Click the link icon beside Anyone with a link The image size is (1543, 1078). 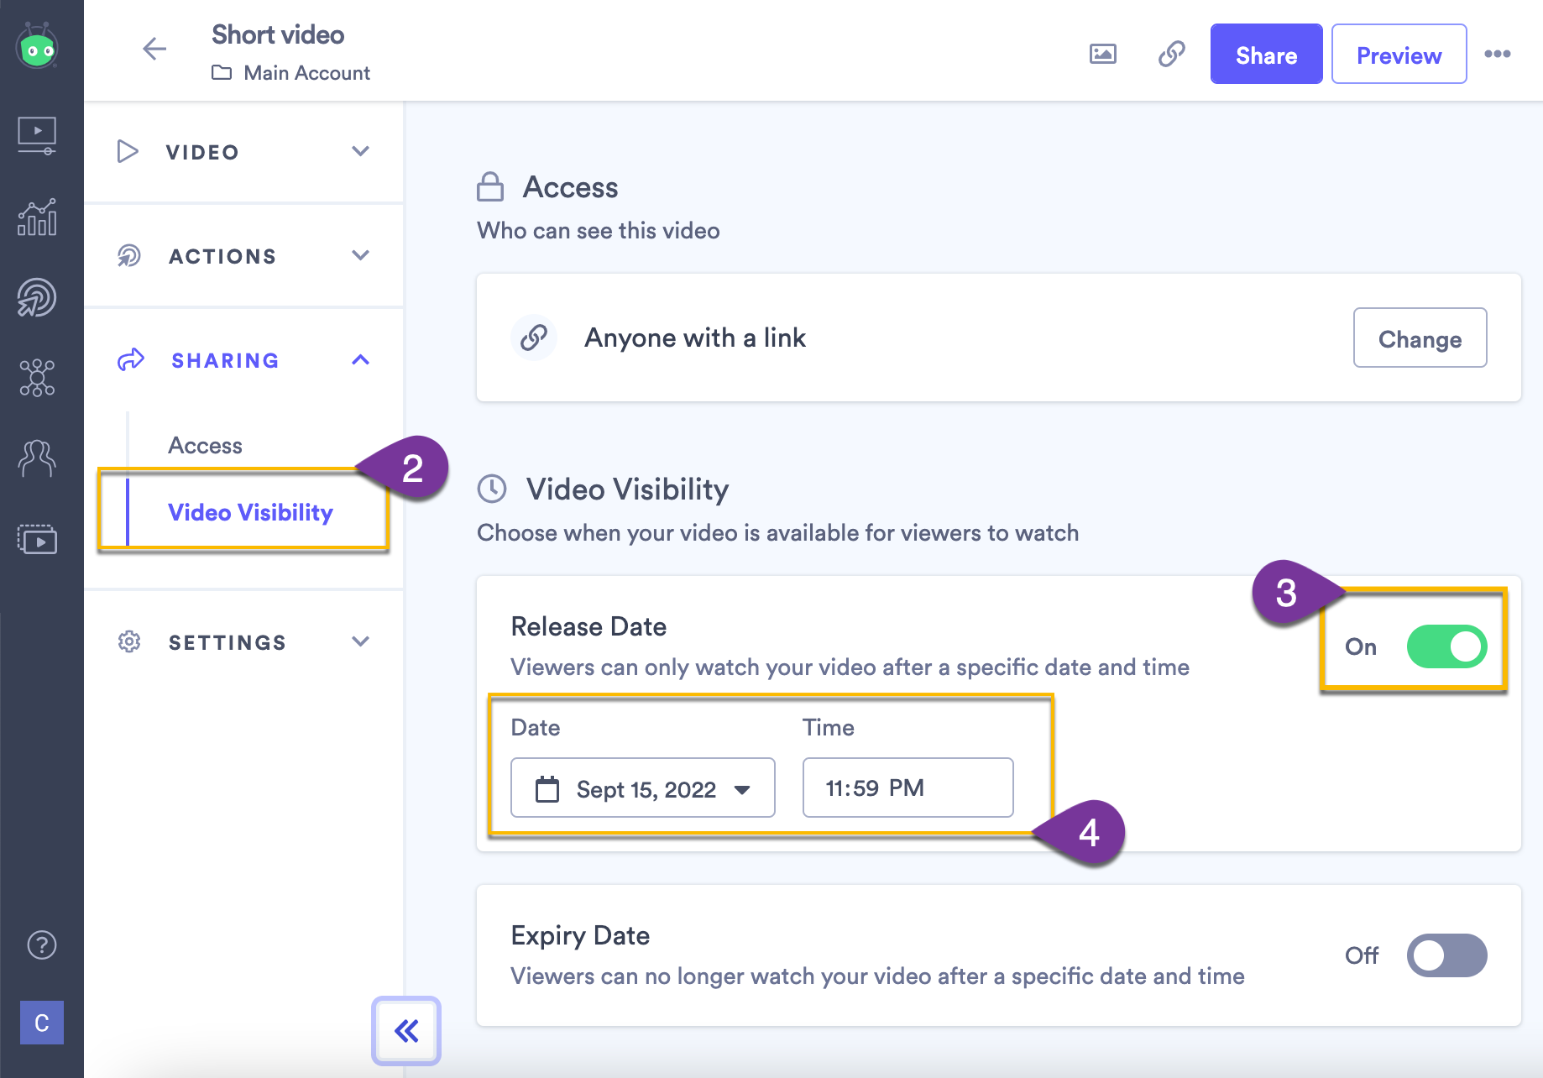click(534, 338)
